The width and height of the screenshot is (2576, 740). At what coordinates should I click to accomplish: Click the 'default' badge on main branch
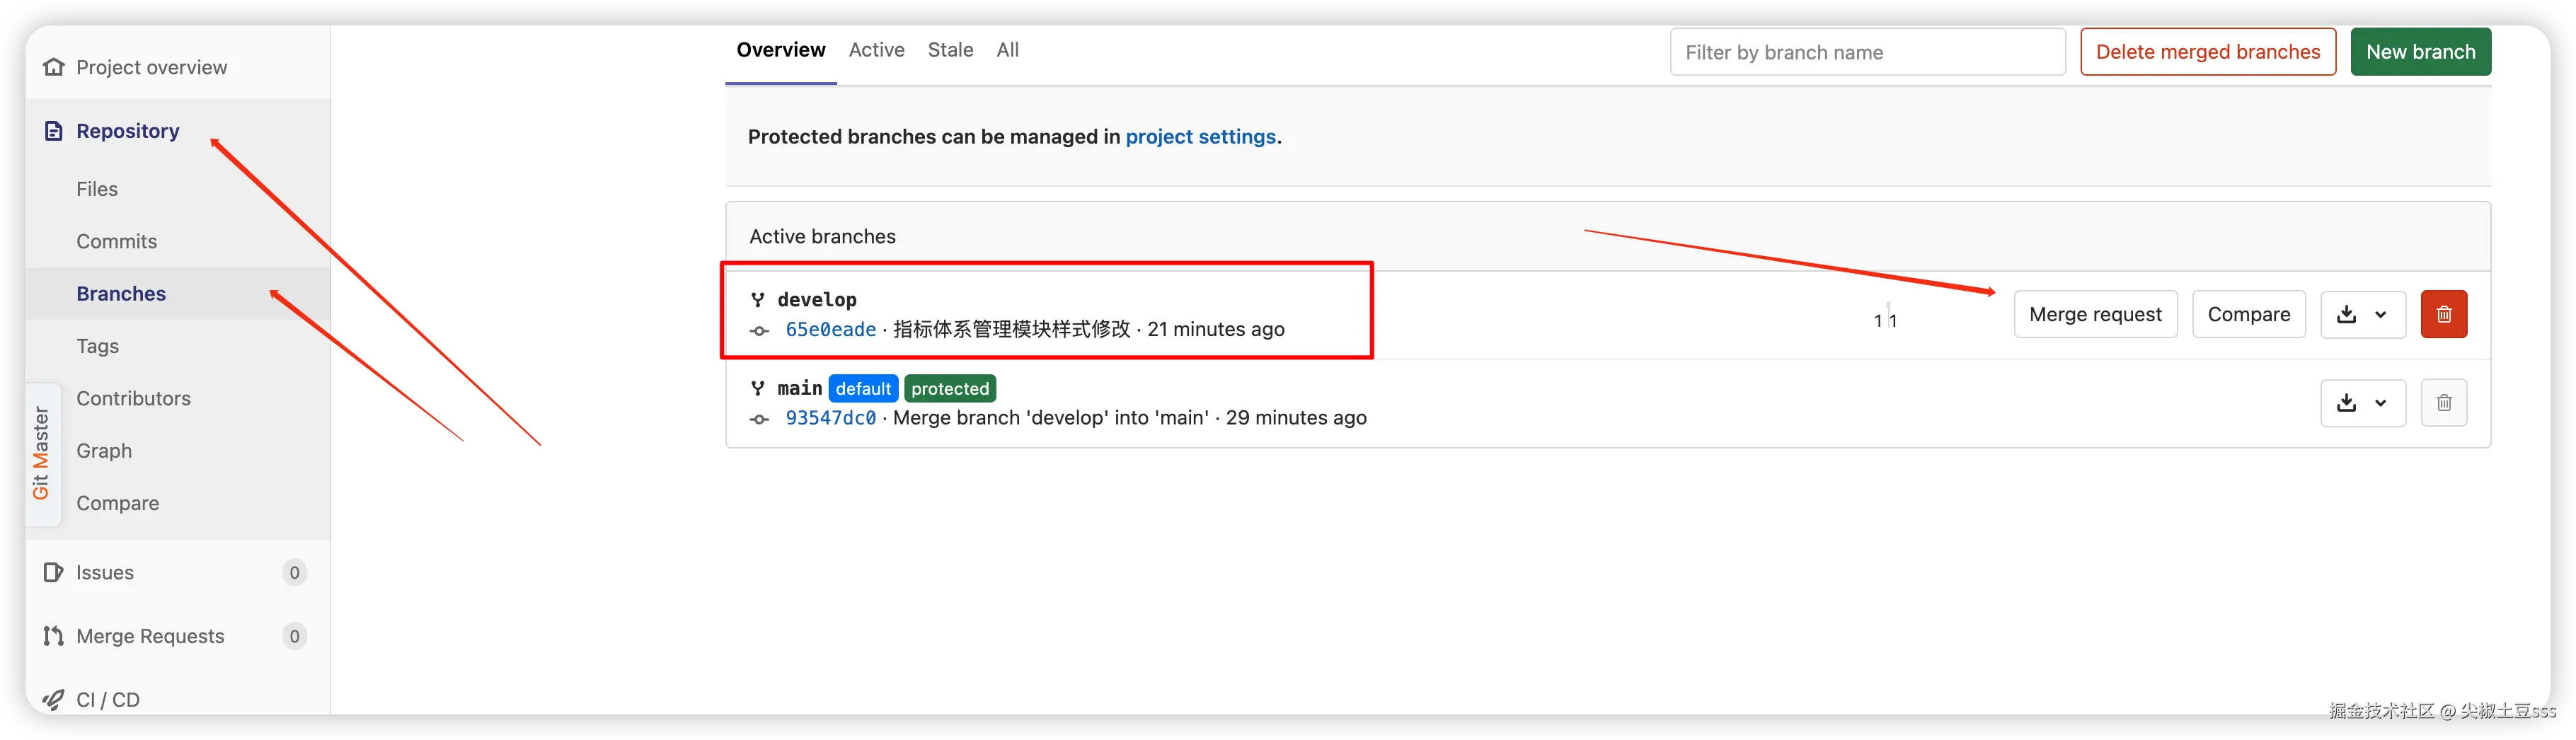point(863,388)
